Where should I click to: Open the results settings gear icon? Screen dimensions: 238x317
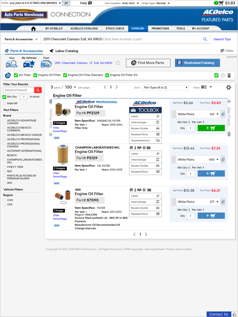[x=228, y=88]
